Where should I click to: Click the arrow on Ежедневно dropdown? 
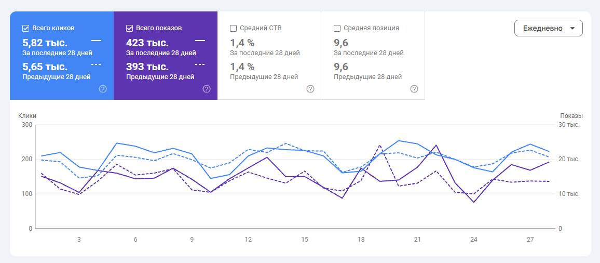[572, 29]
